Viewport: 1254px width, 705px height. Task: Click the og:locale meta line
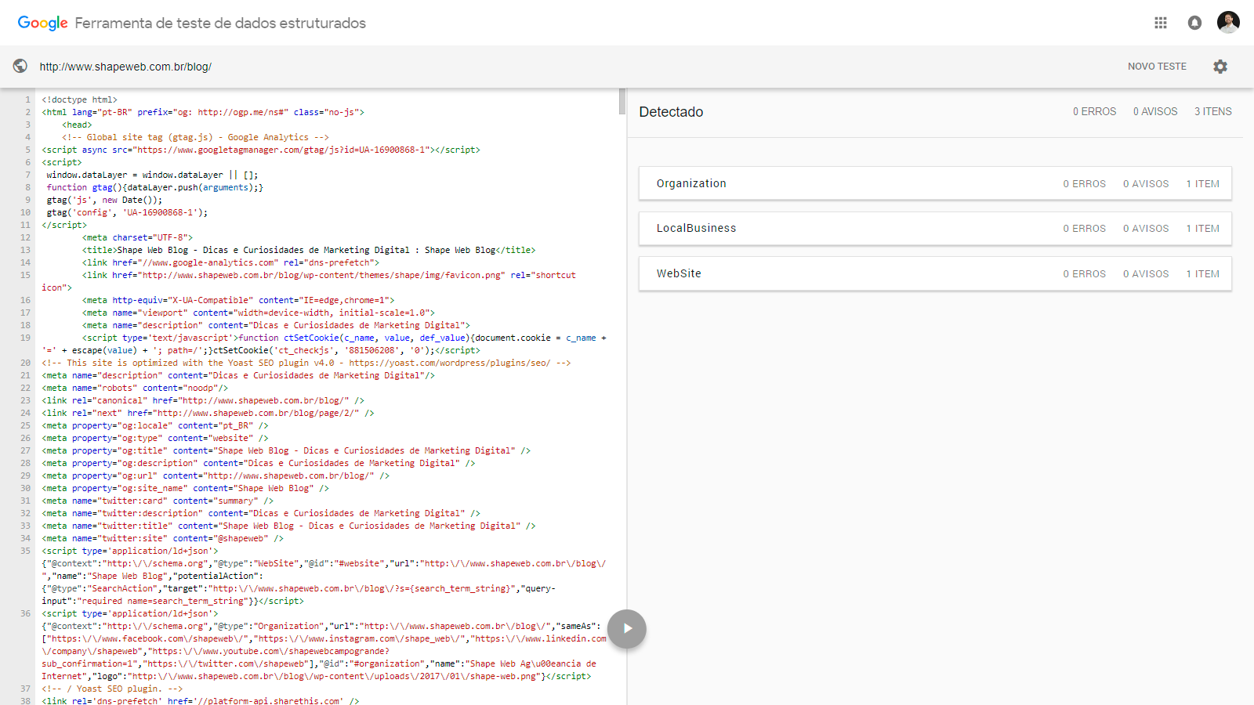click(155, 425)
